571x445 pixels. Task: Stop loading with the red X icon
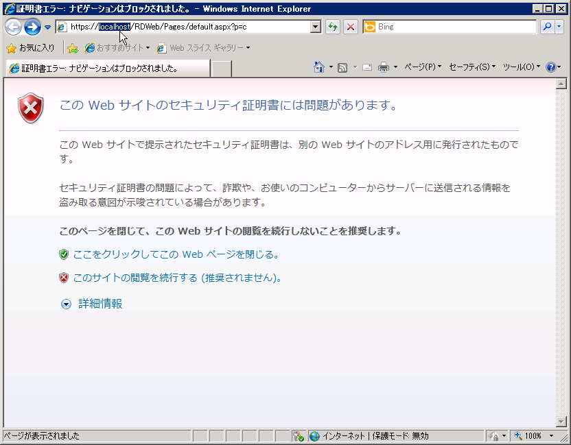(351, 27)
